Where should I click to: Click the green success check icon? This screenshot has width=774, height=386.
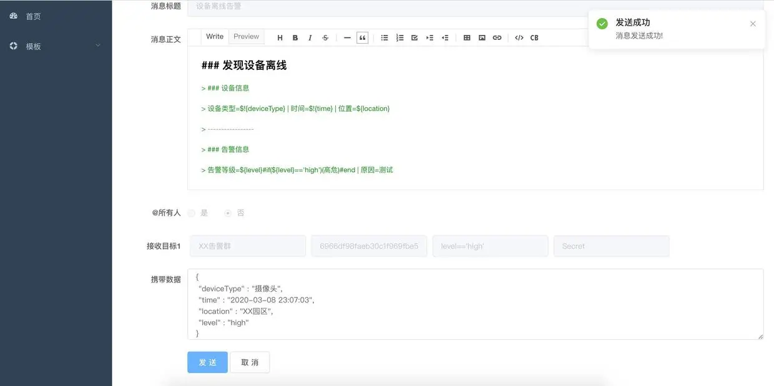click(602, 24)
